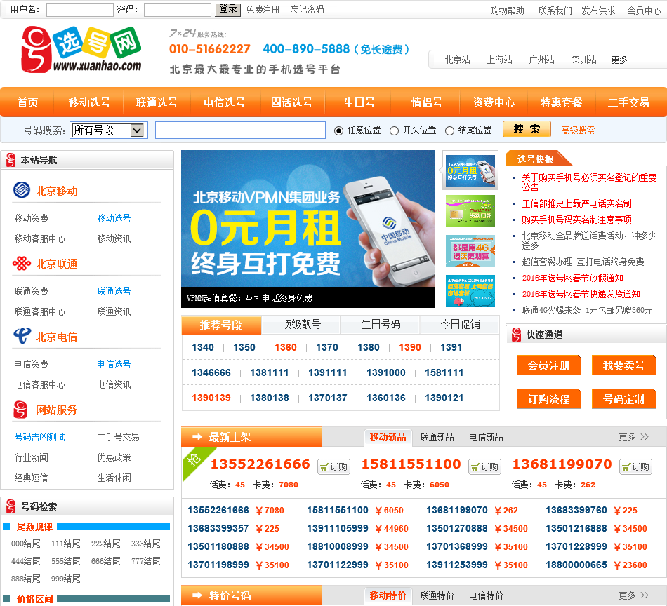Image resolution: width=667 pixels, height=606 pixels.
Task: Focus the 密码 input field
Action: click(178, 10)
